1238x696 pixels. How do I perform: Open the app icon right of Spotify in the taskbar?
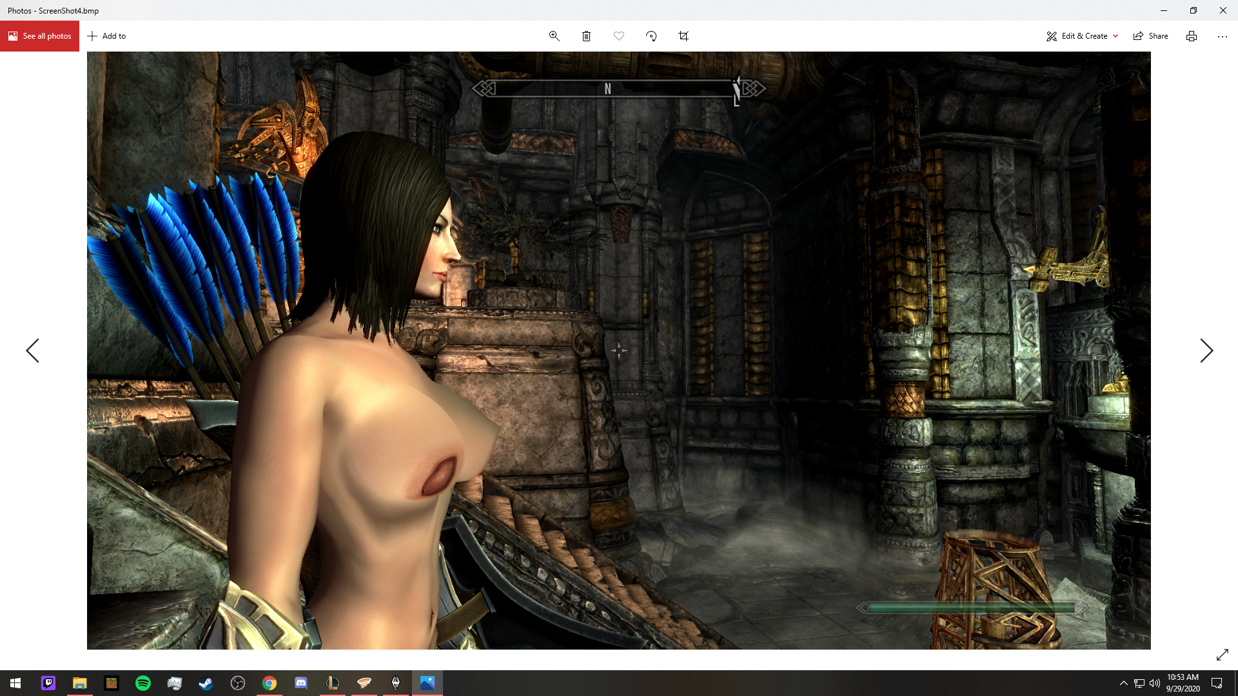point(175,683)
